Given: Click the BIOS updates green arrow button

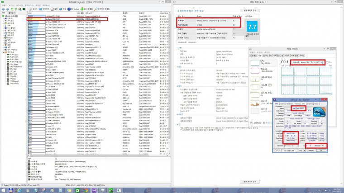Looking at the screenshot, I should 86,9.
